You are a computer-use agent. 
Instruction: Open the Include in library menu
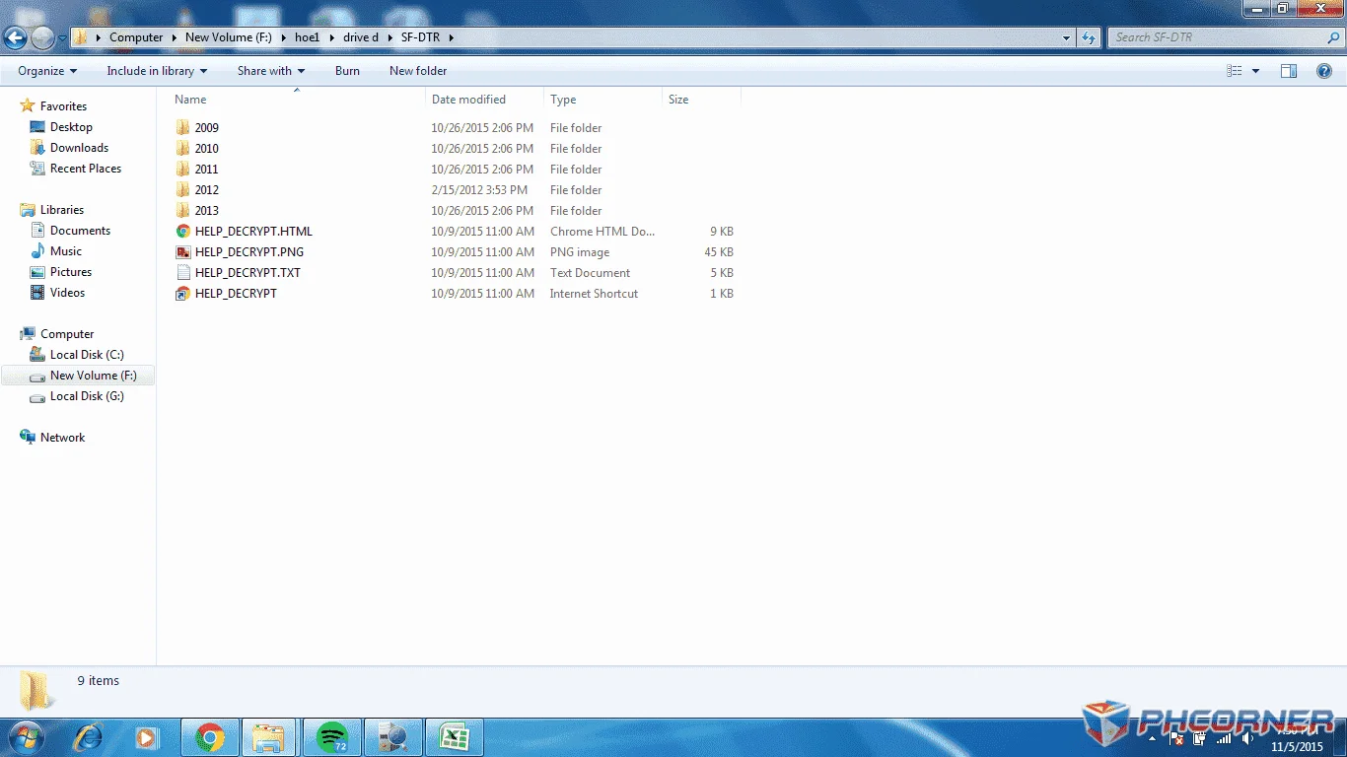click(x=157, y=71)
